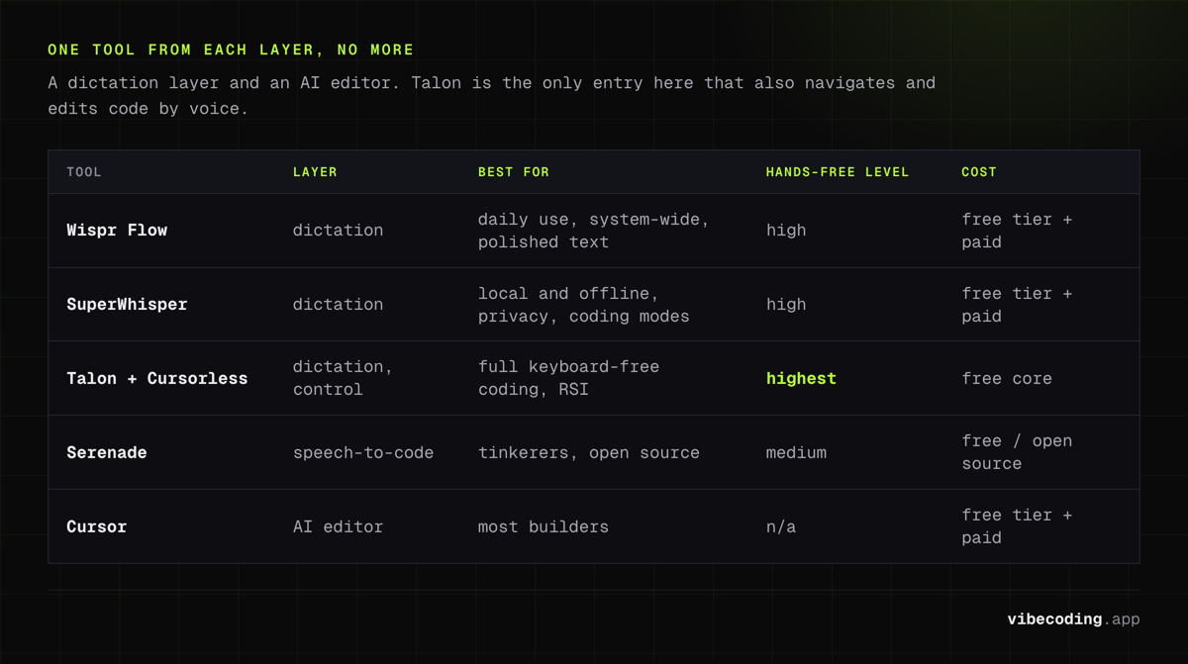Click the 'speech-to-code' layer cell
Viewport: 1188px width, 664px height.
click(363, 453)
